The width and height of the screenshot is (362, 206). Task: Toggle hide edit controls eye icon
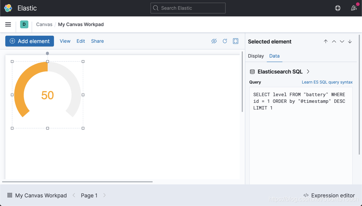pos(214,41)
